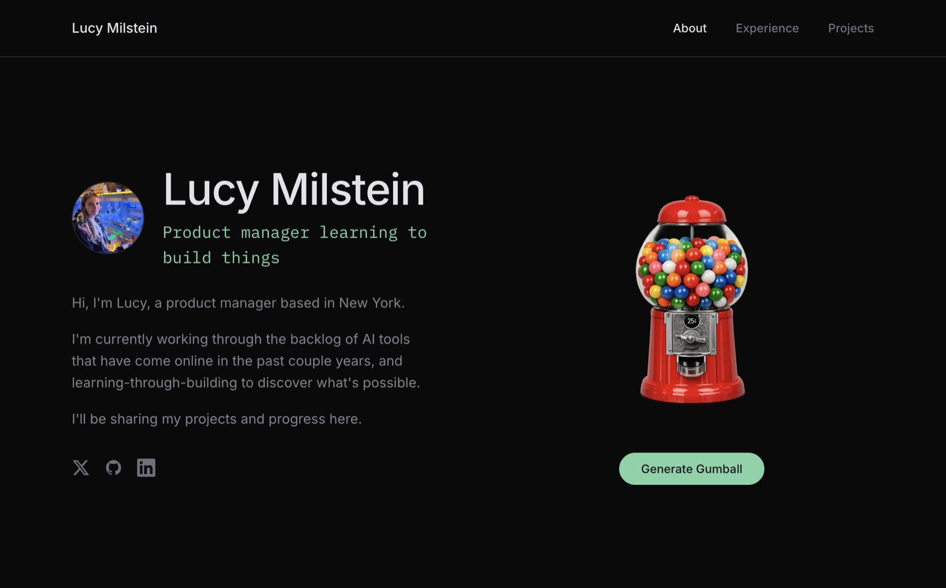946x588 pixels.
Task: Click the green tagline about product manager learning
Action: click(x=294, y=245)
